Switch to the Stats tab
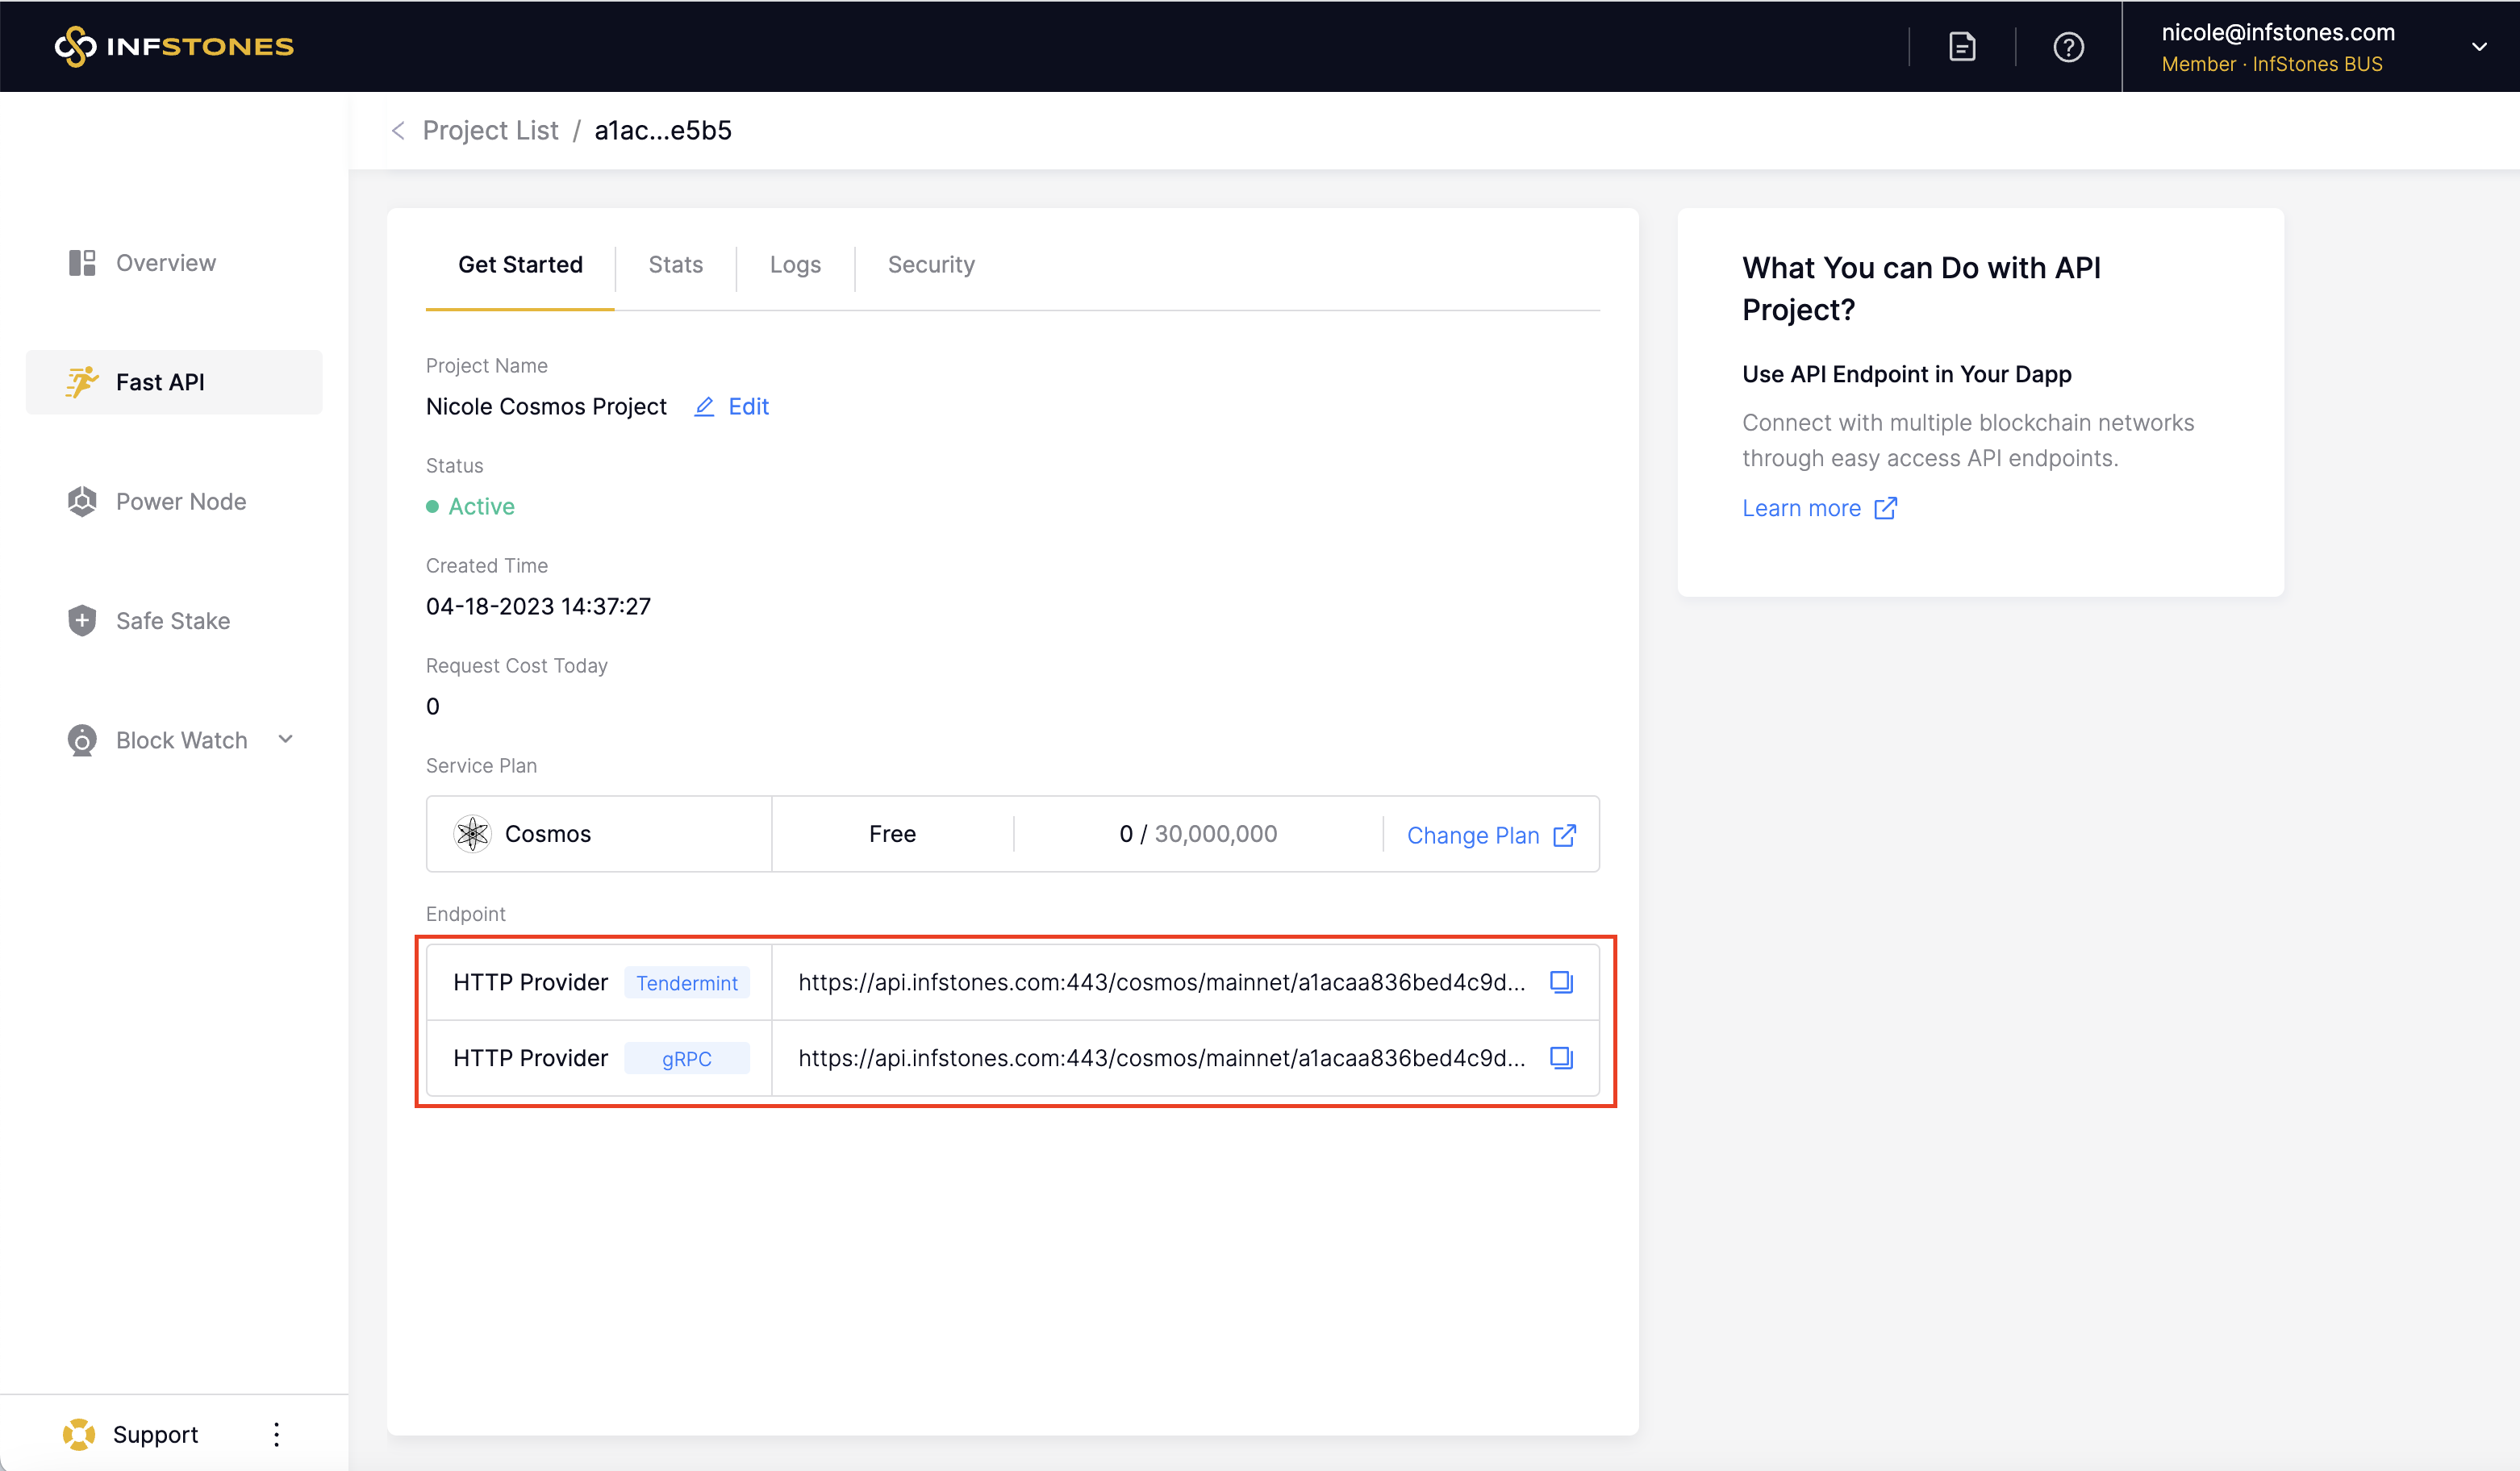The width and height of the screenshot is (2520, 1471). [675, 265]
